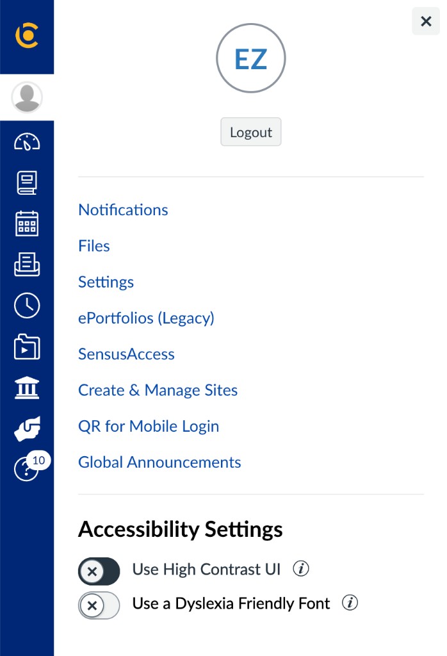Open Global Announcements link
This screenshot has height=656, width=447.
159,462
